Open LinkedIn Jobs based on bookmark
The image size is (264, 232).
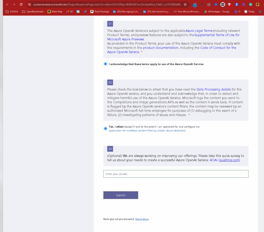click(x=156, y=12)
